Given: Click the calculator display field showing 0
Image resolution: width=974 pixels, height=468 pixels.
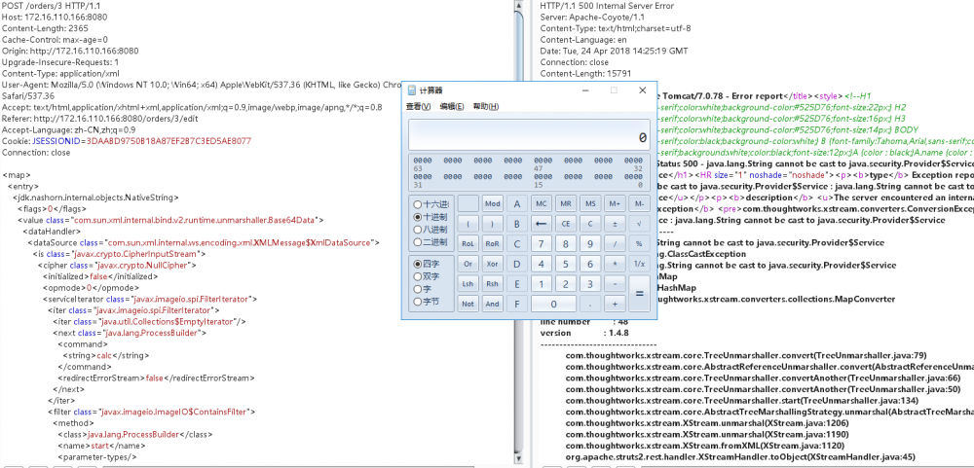Looking at the screenshot, I should (529, 134).
